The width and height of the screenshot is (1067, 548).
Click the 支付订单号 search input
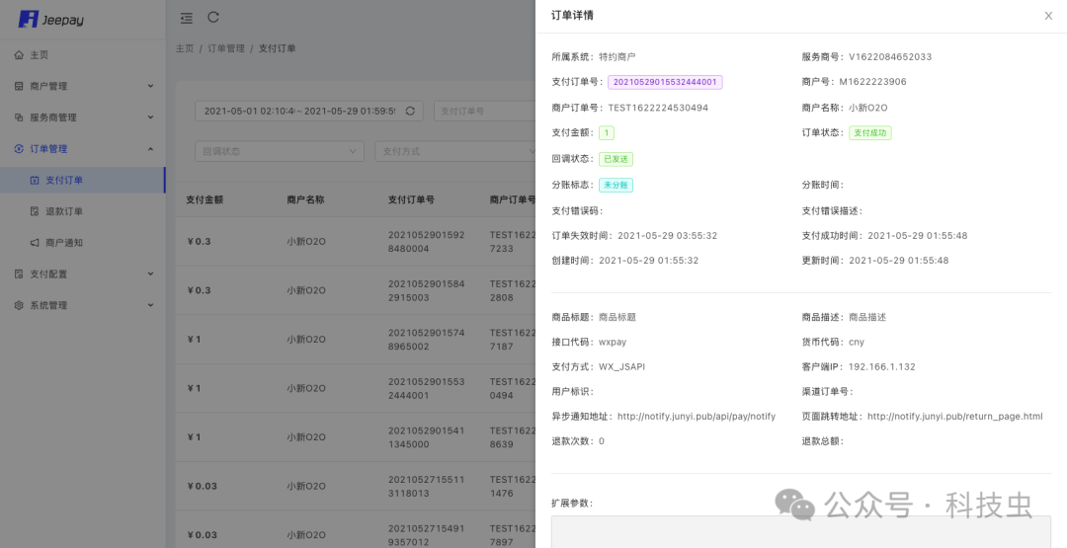(484, 111)
